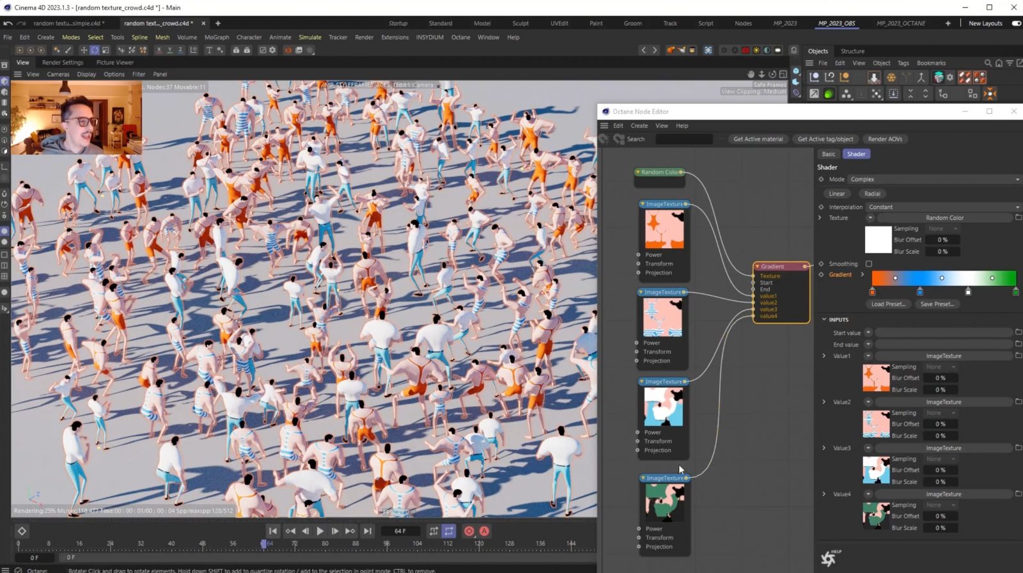1023x573 pixels.
Task: Click the record keyframe icon
Action: click(469, 531)
